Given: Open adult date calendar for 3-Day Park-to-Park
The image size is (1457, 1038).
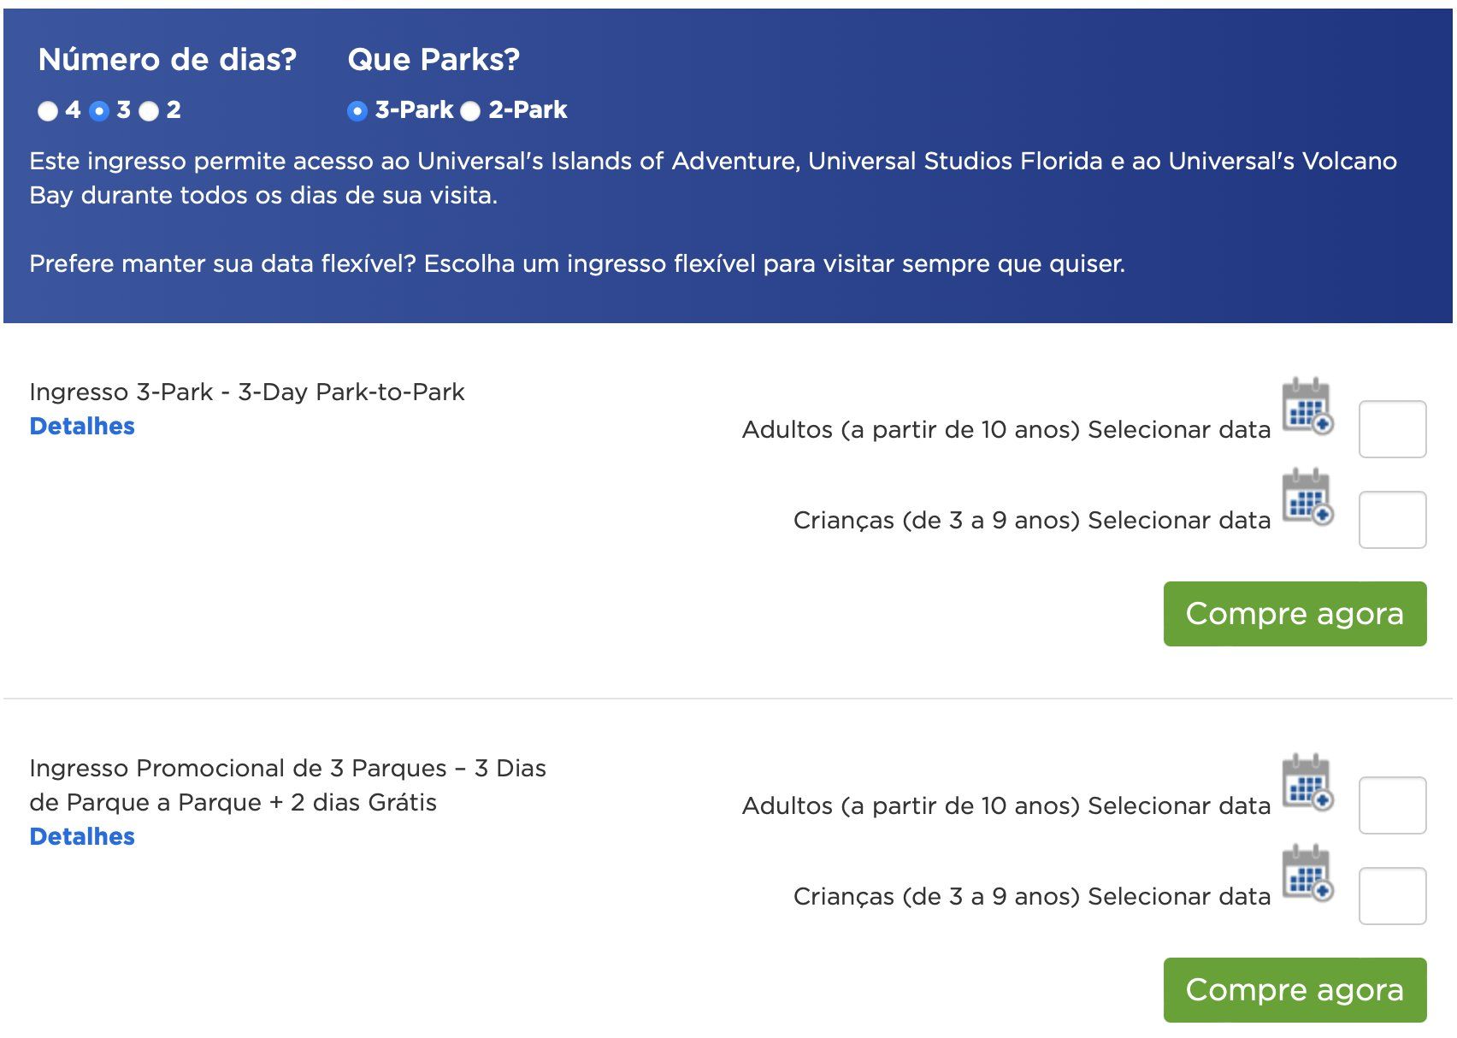Looking at the screenshot, I should pyautogui.click(x=1307, y=405).
